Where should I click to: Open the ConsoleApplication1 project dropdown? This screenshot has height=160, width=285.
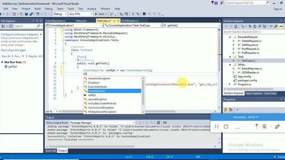point(102,25)
